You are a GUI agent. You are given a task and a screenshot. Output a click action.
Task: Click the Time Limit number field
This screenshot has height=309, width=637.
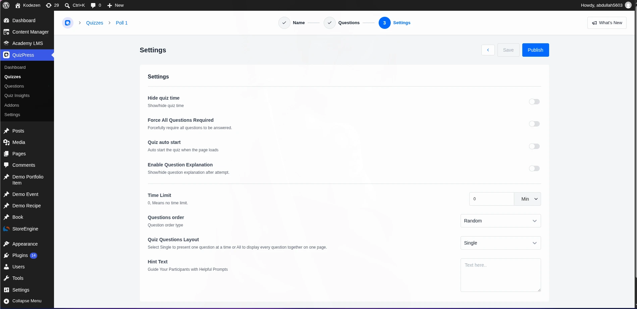pyautogui.click(x=491, y=199)
